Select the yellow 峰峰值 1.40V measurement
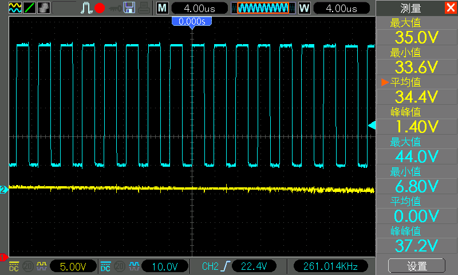The width and height of the screenshot is (458, 275). [417, 120]
